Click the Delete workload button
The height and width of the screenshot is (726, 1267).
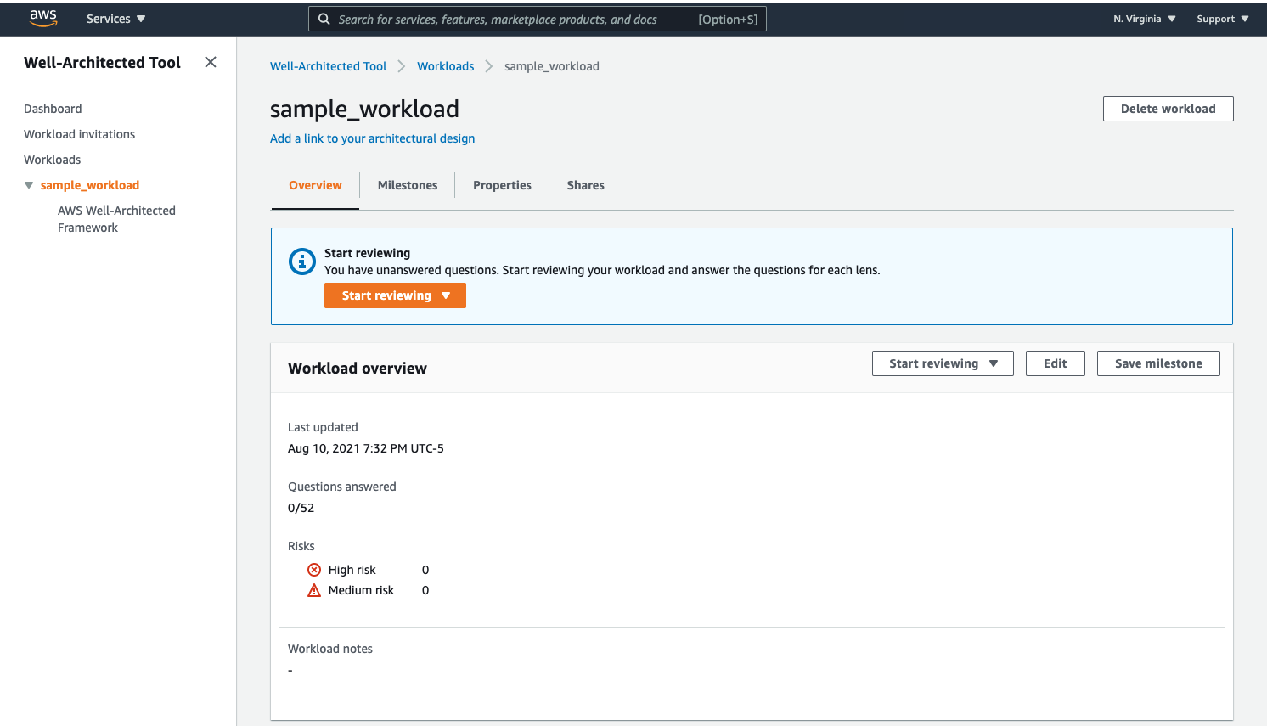pos(1168,109)
